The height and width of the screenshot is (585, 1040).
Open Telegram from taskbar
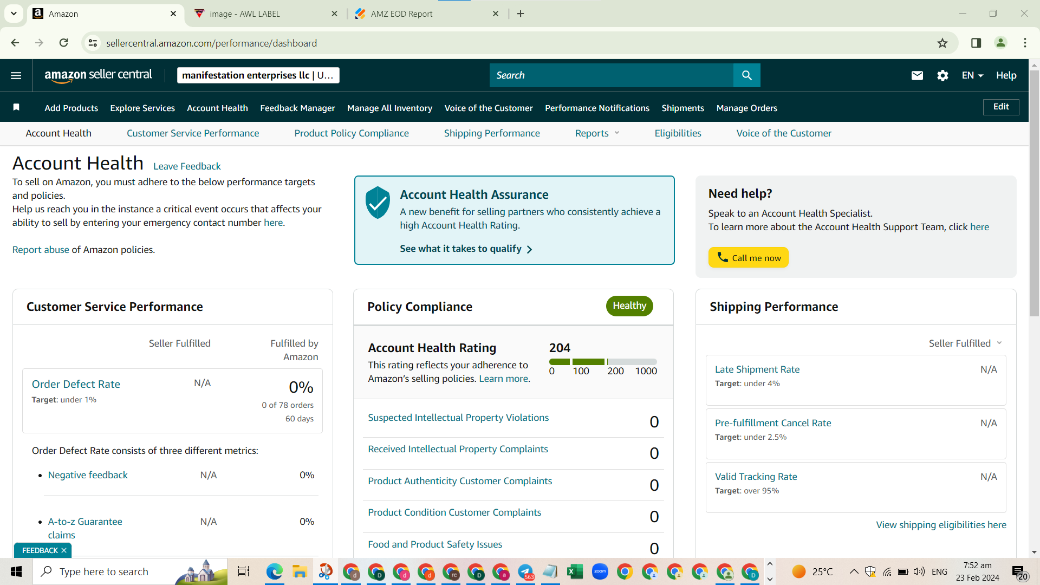tap(525, 571)
